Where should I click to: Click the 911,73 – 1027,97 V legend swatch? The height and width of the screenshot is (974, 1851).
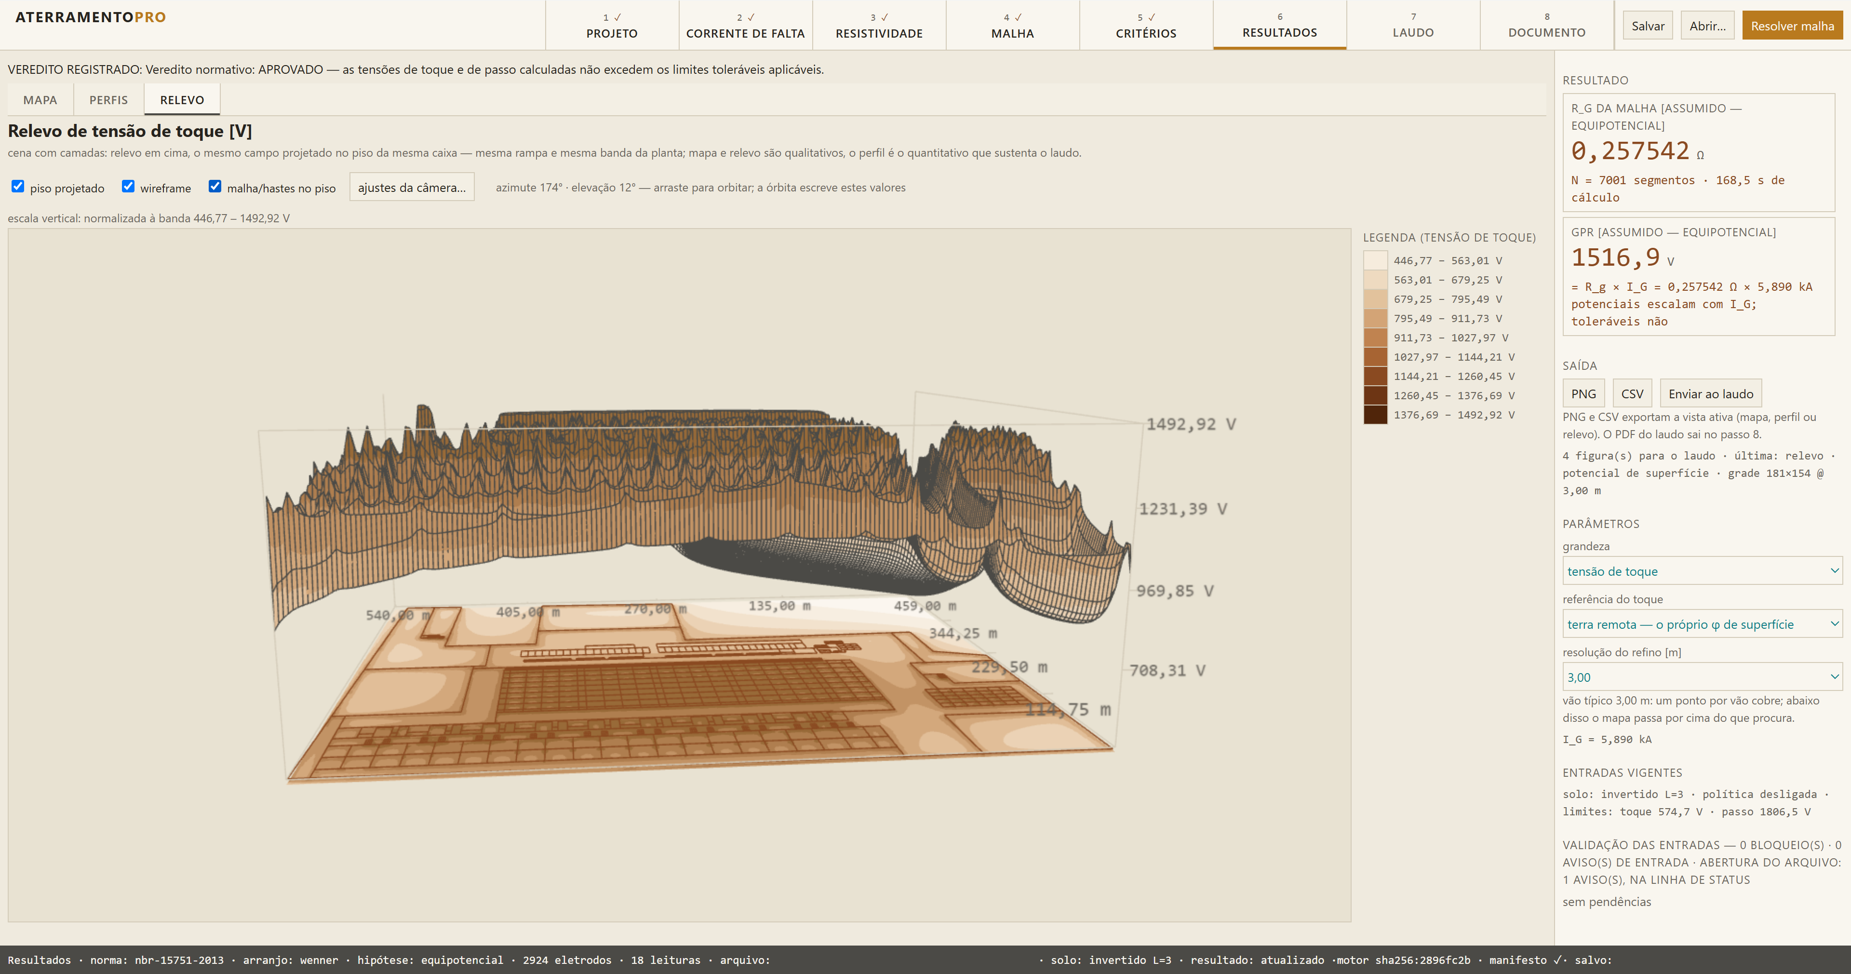pyautogui.click(x=1375, y=338)
